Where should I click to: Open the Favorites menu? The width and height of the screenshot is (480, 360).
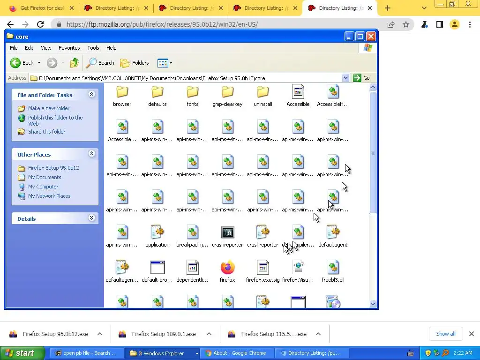point(69,48)
